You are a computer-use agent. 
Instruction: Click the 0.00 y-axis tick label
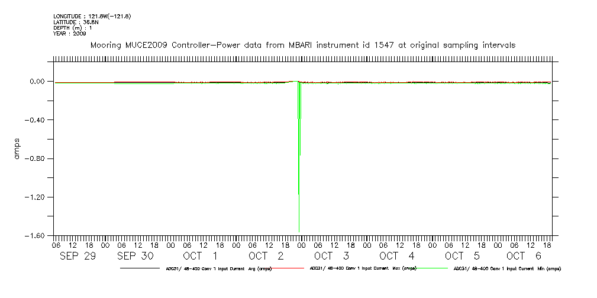click(37, 82)
